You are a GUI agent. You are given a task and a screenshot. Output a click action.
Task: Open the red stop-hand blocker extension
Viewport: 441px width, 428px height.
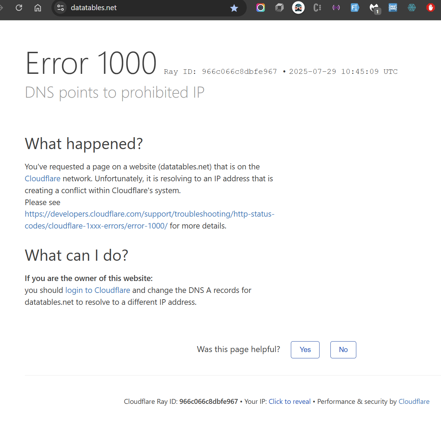pos(431,8)
